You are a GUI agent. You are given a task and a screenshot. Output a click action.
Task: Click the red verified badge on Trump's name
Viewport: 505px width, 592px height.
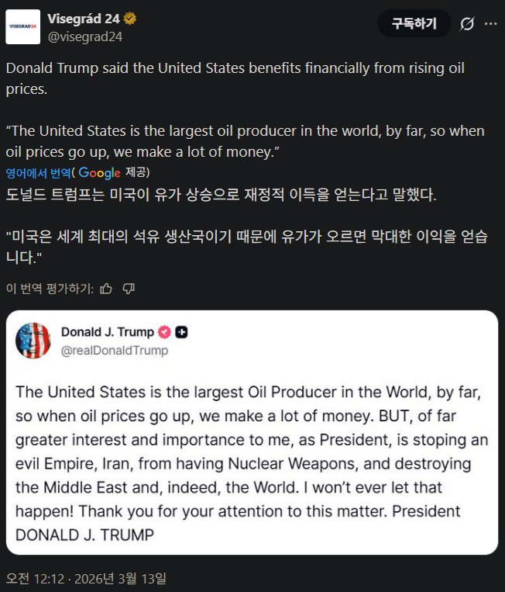(x=164, y=332)
